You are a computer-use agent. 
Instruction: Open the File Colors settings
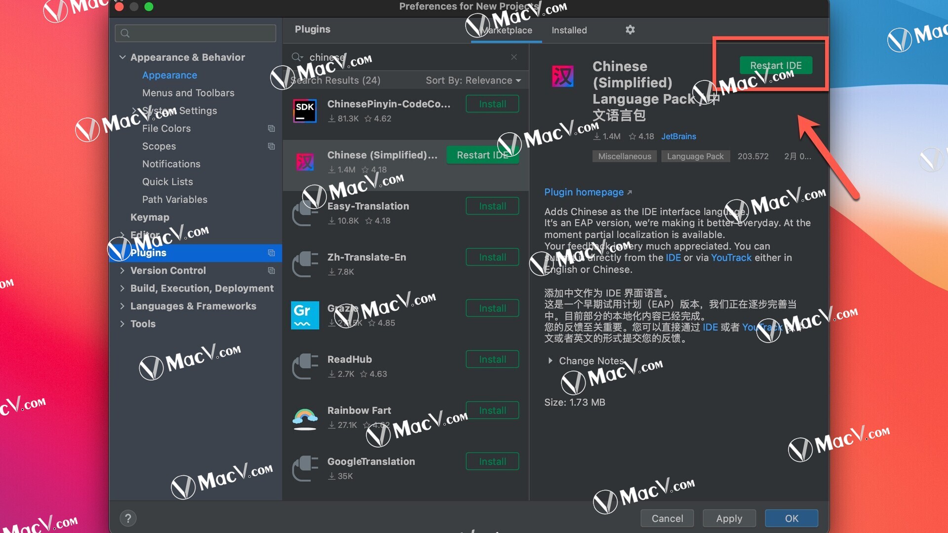point(166,128)
